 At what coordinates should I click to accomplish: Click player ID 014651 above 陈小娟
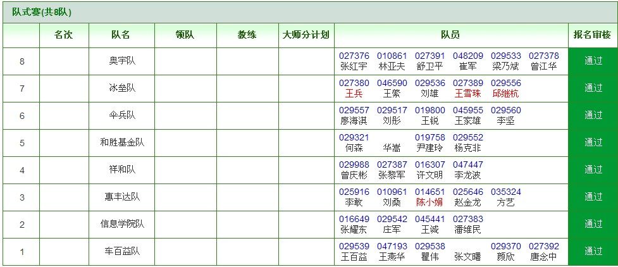pyautogui.click(x=430, y=192)
